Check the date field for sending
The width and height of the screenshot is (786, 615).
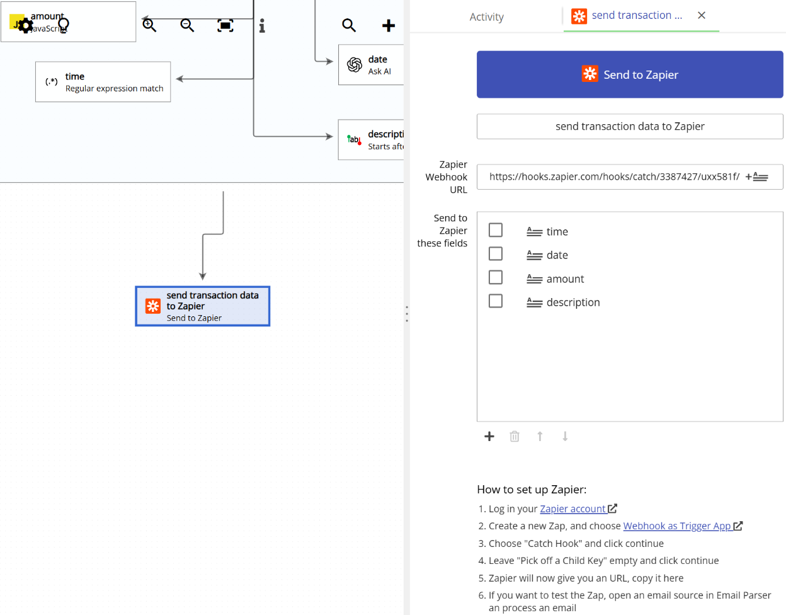496,253
